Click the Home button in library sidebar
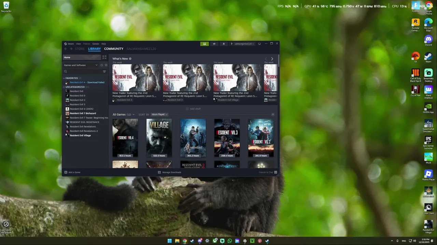The height and width of the screenshot is (245, 437). (82, 57)
